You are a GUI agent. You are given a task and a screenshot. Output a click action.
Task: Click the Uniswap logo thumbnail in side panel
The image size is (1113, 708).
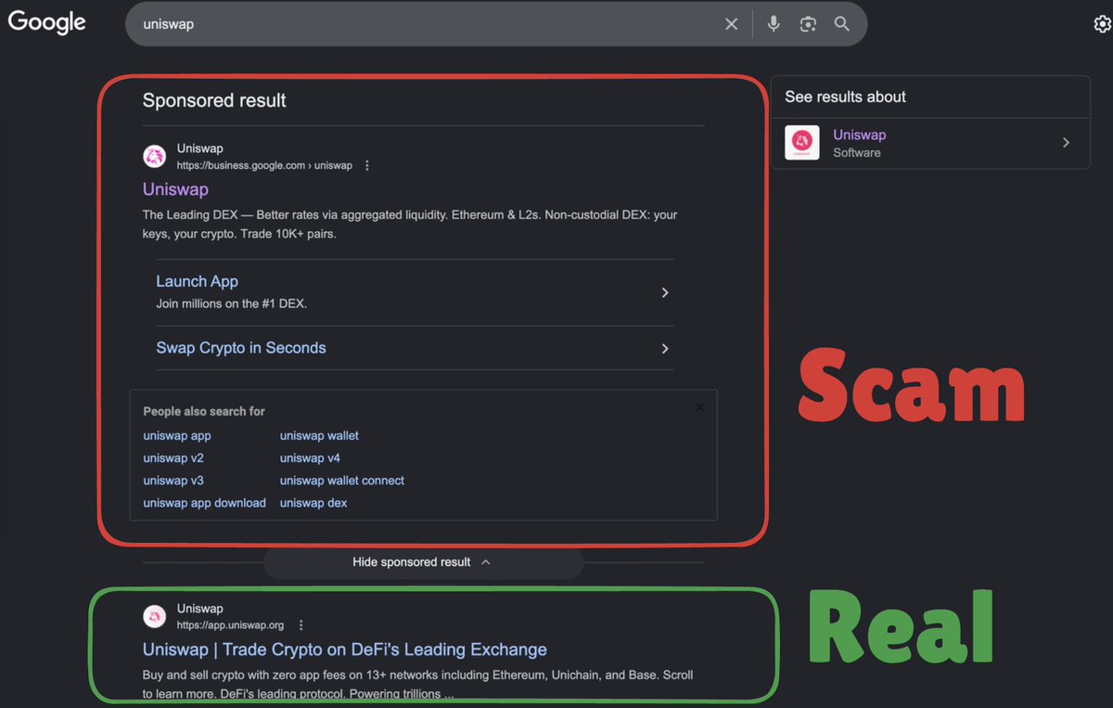(802, 143)
